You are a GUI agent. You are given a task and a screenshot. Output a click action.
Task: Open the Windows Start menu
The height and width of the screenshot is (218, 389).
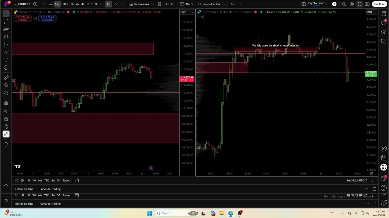150,213
